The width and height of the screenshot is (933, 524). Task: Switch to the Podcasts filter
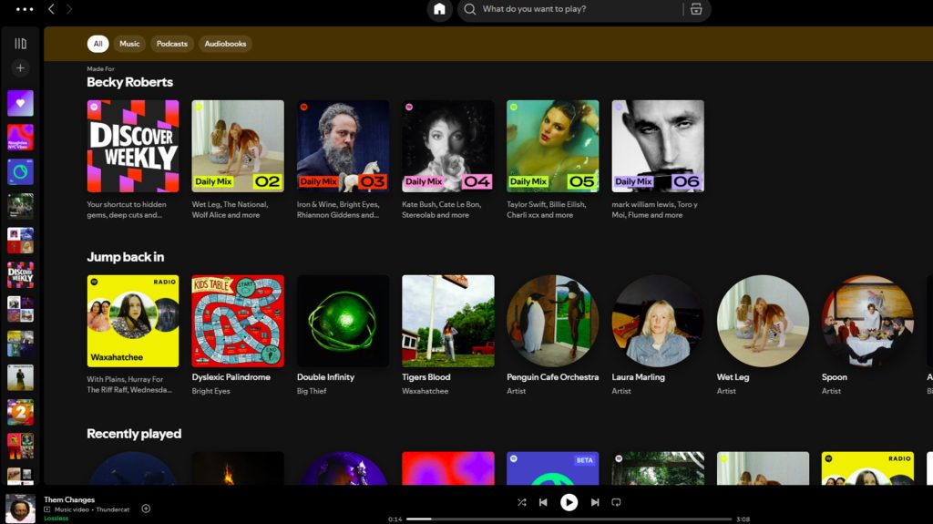point(171,44)
